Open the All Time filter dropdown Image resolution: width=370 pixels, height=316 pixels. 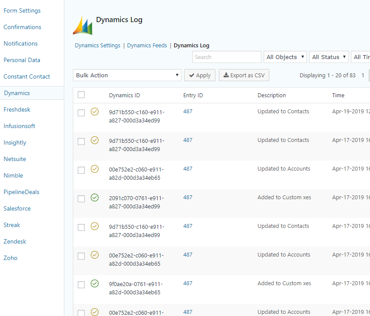(360, 57)
